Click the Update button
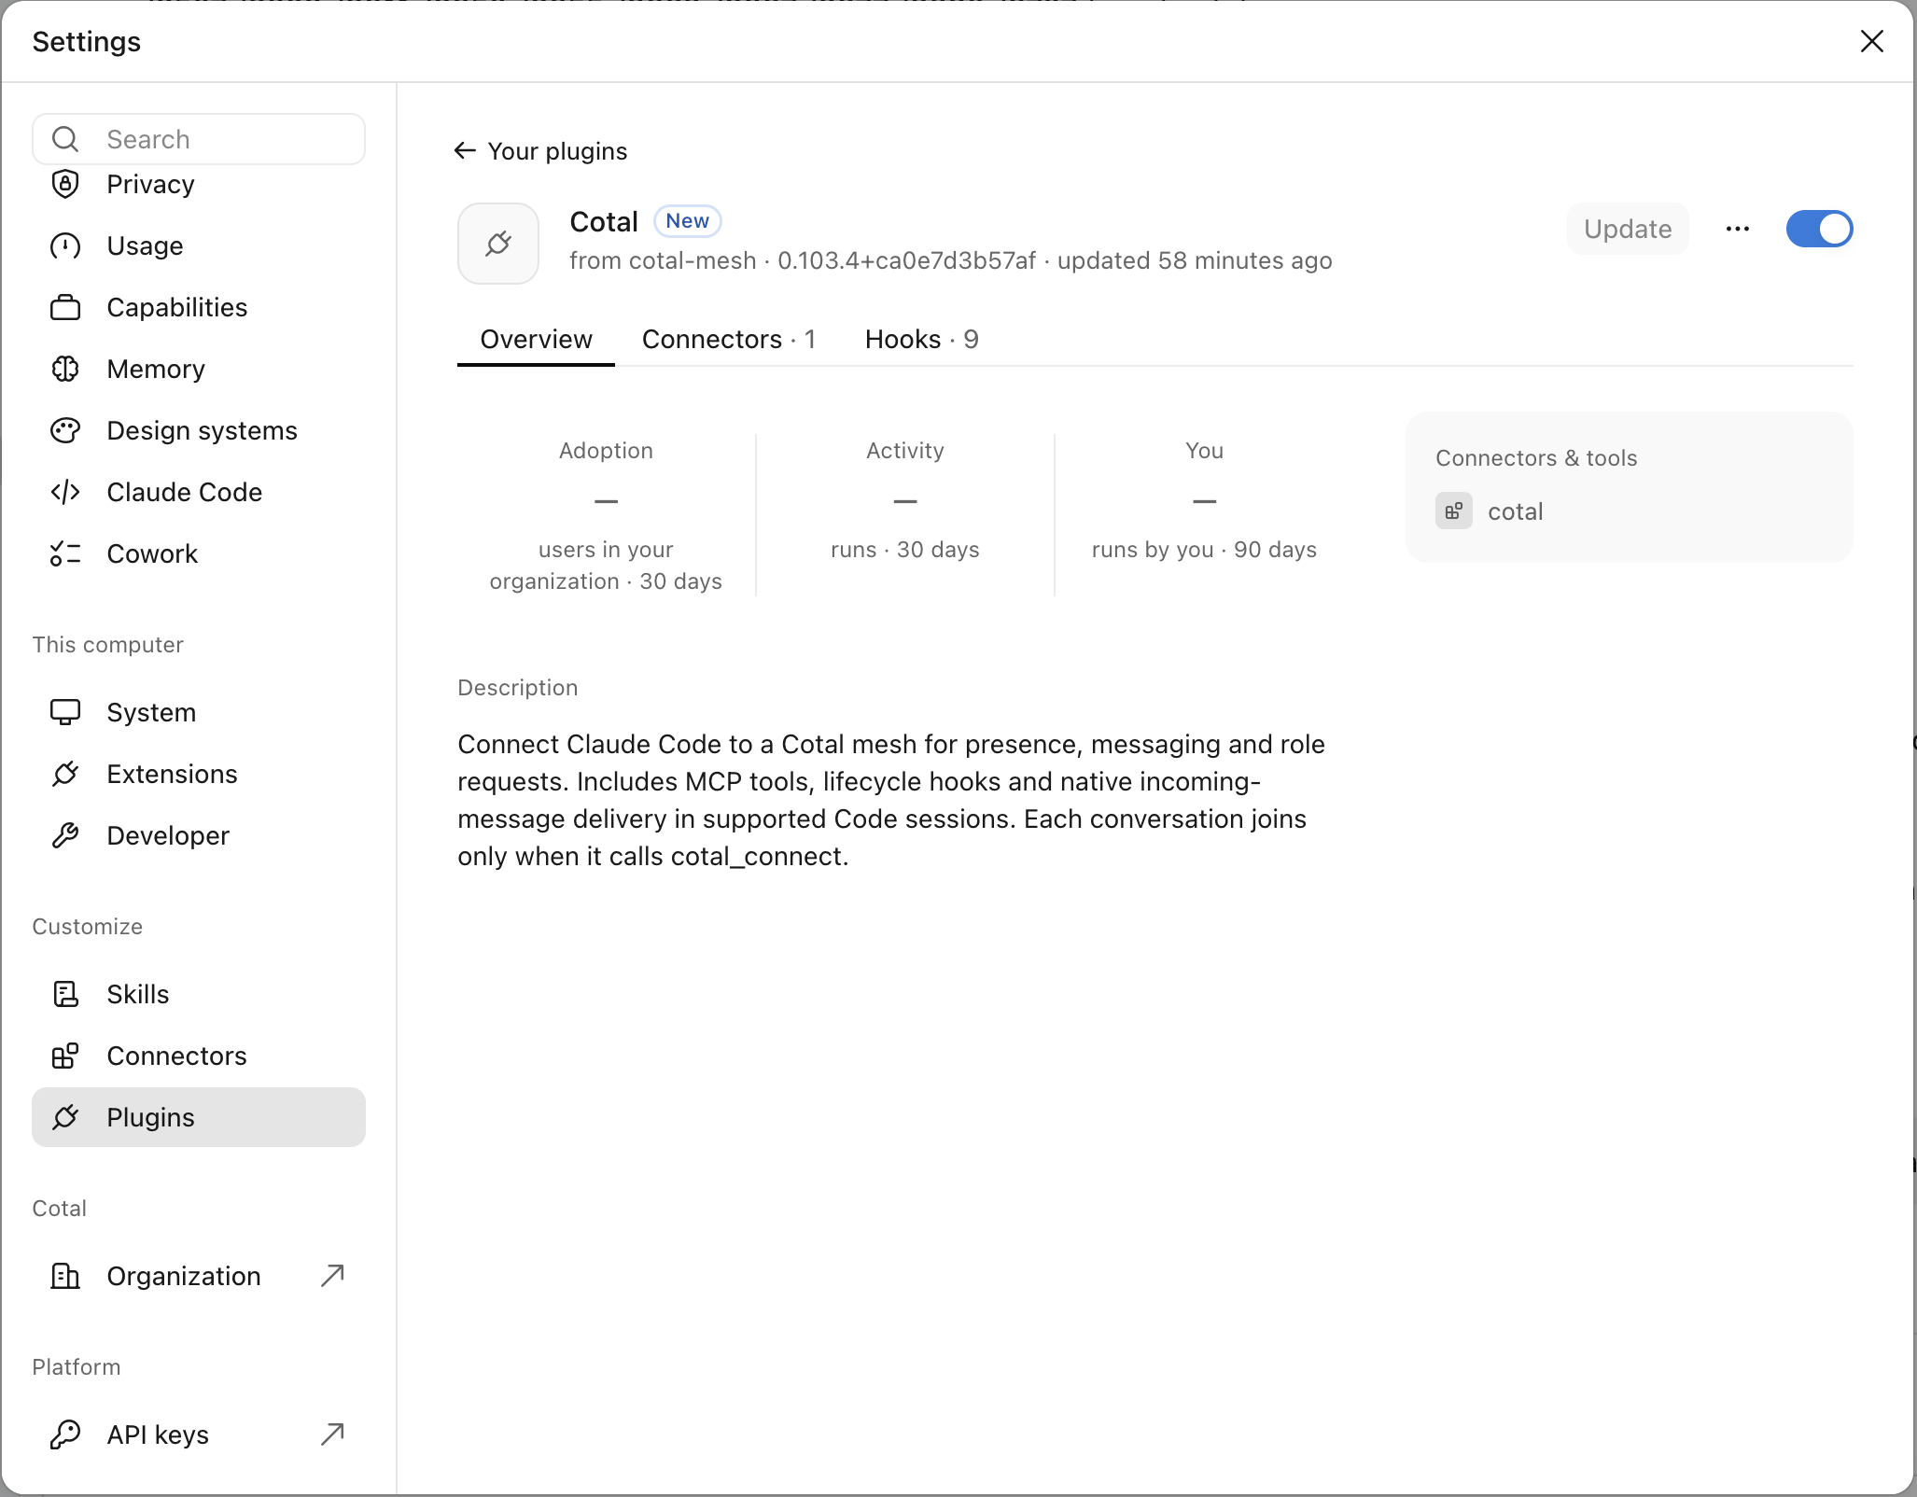The image size is (1917, 1497). [x=1628, y=229]
